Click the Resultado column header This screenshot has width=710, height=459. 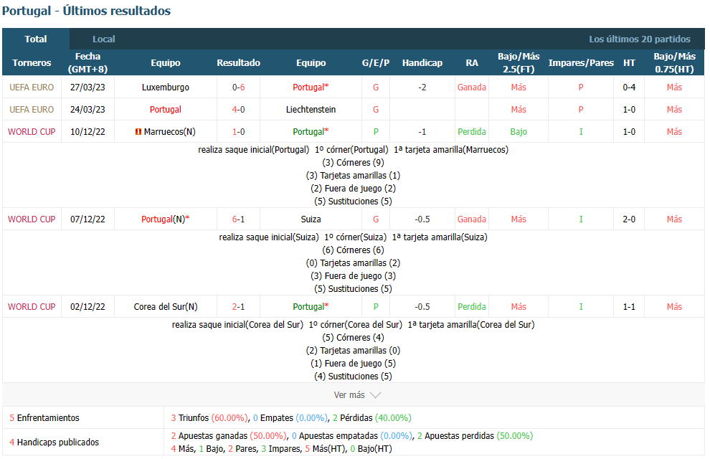[239, 62]
